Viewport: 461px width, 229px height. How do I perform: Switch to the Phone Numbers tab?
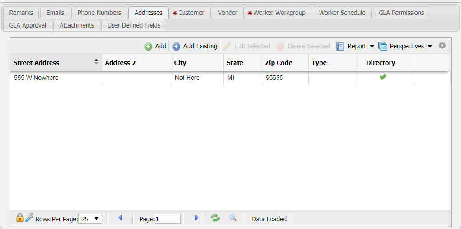(99, 13)
